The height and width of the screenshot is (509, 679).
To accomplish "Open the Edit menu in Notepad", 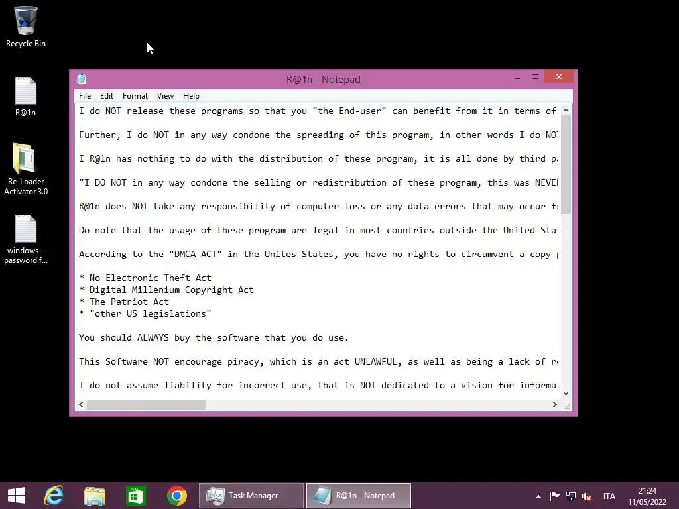I will coord(107,96).
